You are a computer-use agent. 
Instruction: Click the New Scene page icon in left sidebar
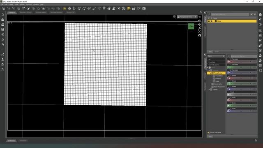pos(3,15)
